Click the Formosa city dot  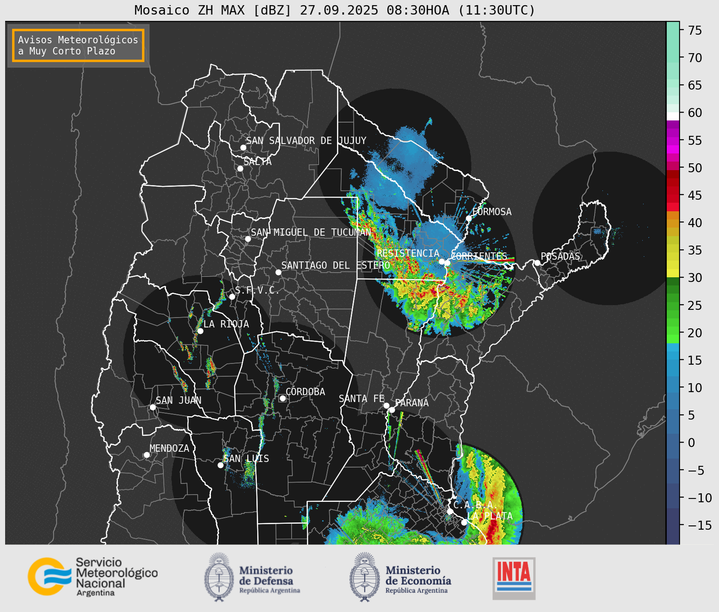click(469, 218)
